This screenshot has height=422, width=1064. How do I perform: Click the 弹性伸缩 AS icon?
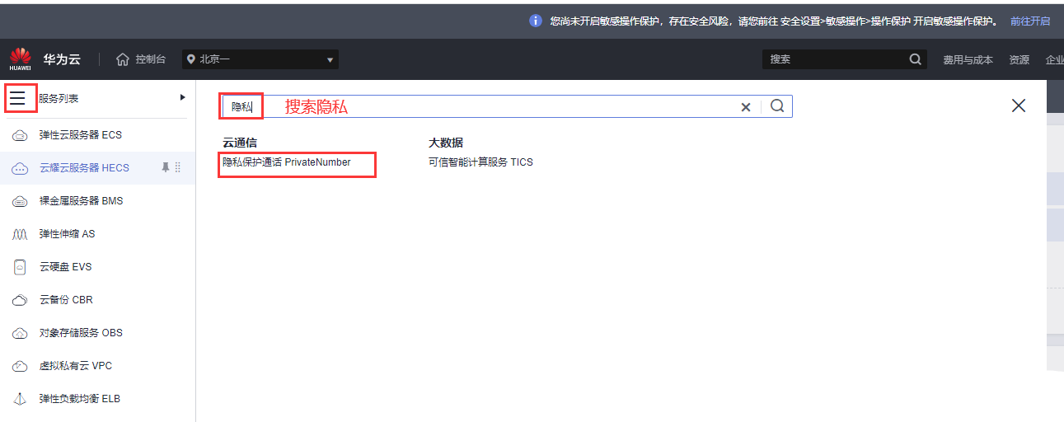(20, 234)
